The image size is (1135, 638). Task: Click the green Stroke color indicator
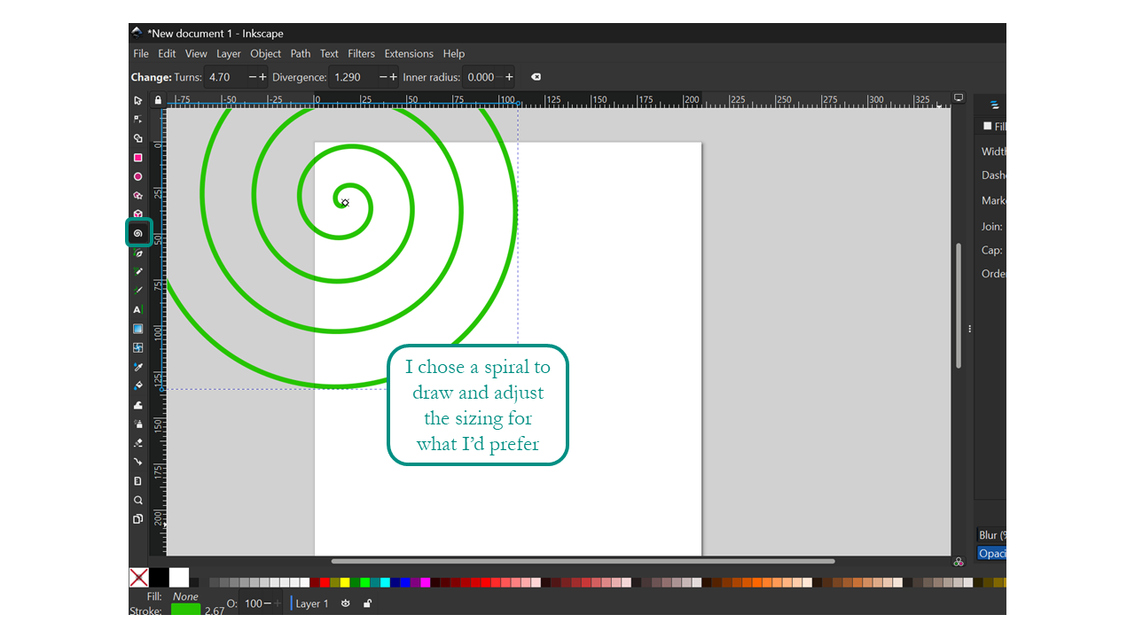(185, 609)
